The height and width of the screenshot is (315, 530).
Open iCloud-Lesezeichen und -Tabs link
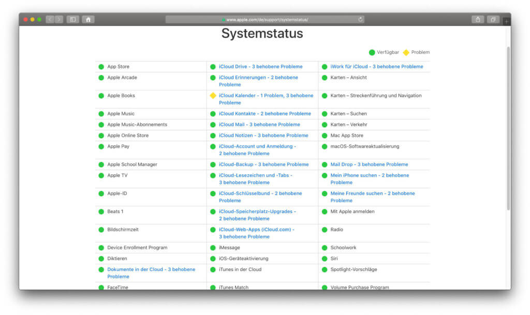(256, 179)
